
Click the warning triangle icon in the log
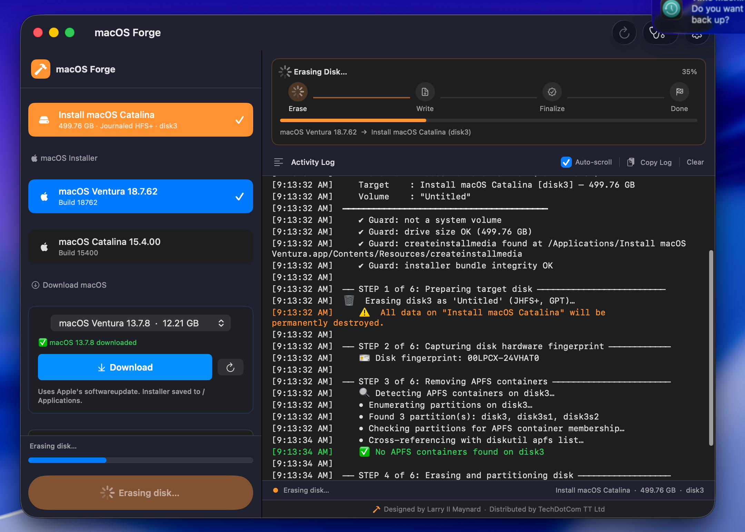(x=365, y=313)
